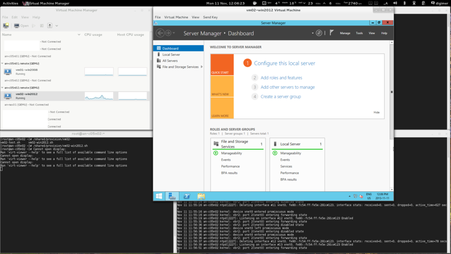The height and width of the screenshot is (254, 451).
Task: Click the guest network tray icon
Action: [355, 196]
